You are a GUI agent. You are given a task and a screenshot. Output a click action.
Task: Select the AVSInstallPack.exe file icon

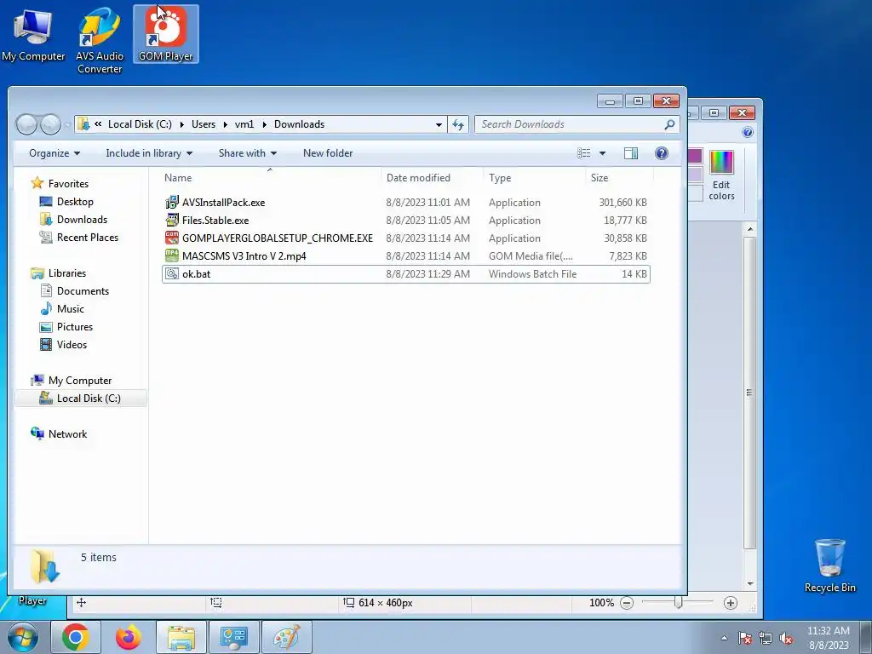(172, 203)
